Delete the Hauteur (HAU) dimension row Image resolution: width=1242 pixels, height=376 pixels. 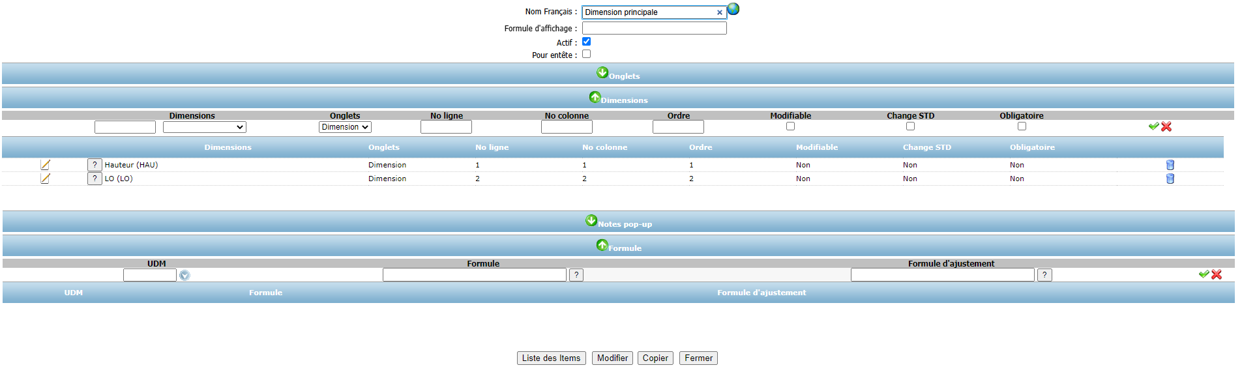[1170, 165]
